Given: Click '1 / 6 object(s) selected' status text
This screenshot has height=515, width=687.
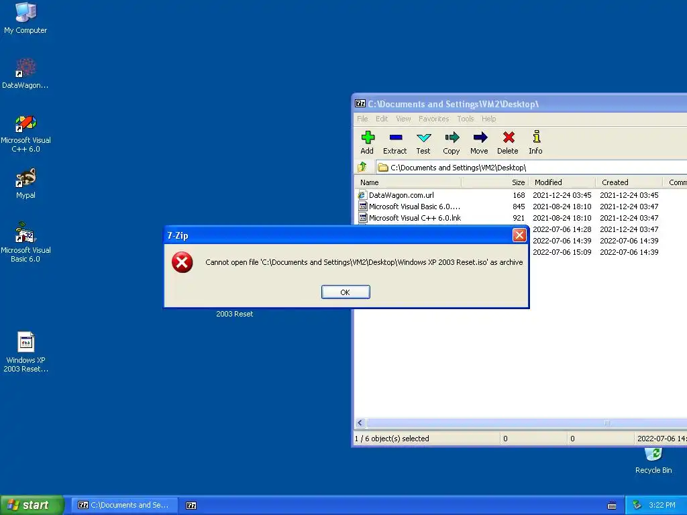Looking at the screenshot, I should click(x=392, y=439).
